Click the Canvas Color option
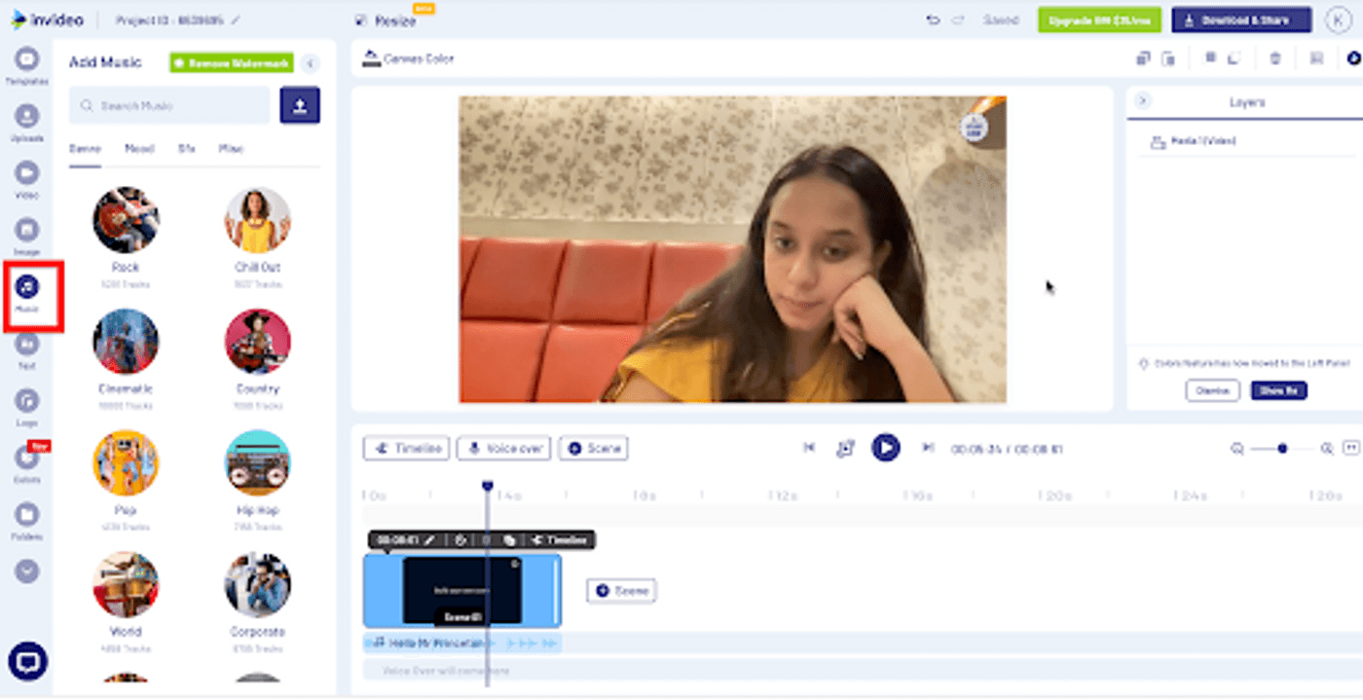The width and height of the screenshot is (1363, 700). [x=409, y=58]
